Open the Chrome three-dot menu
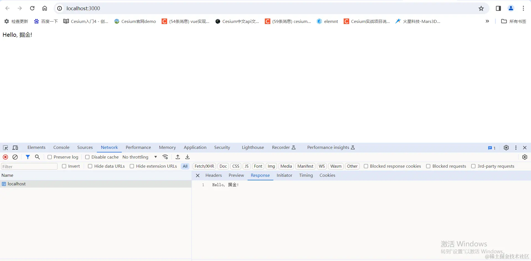 click(x=523, y=8)
